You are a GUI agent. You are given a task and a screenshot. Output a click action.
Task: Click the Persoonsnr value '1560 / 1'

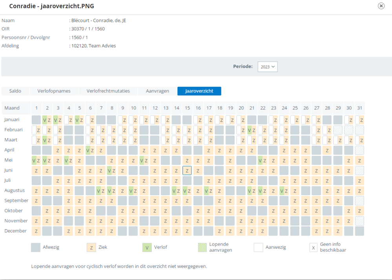coord(80,37)
